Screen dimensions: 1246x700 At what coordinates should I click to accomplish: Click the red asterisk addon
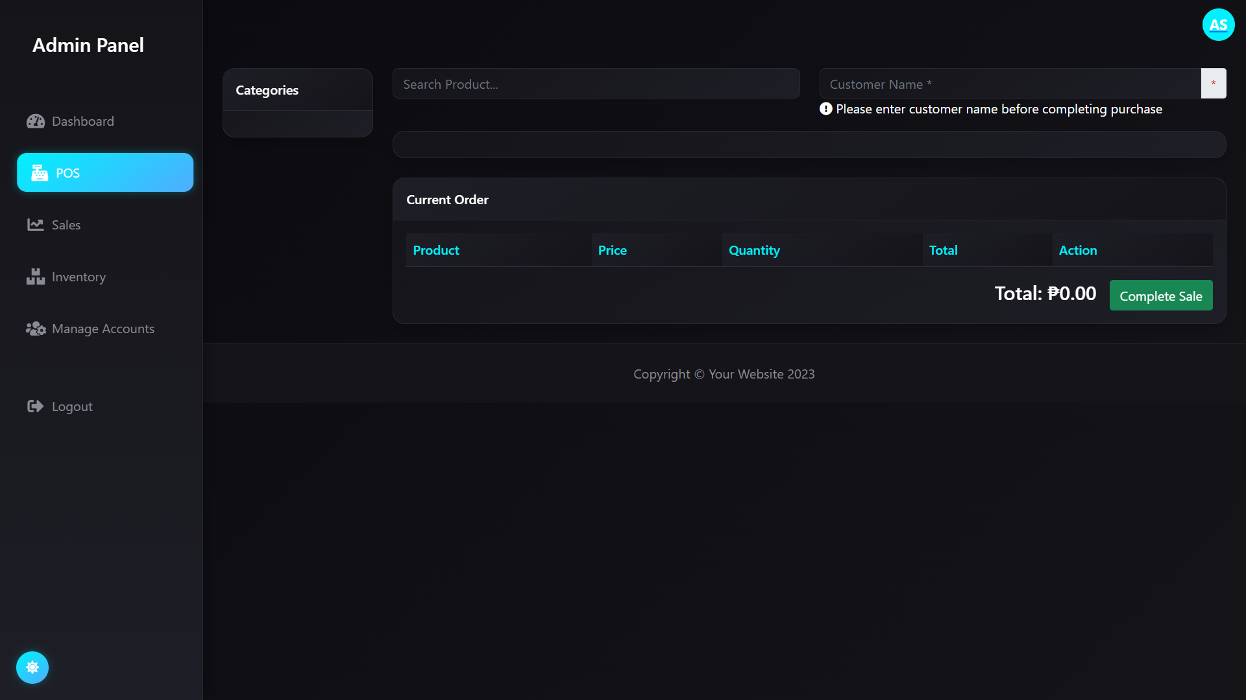pyautogui.click(x=1213, y=84)
